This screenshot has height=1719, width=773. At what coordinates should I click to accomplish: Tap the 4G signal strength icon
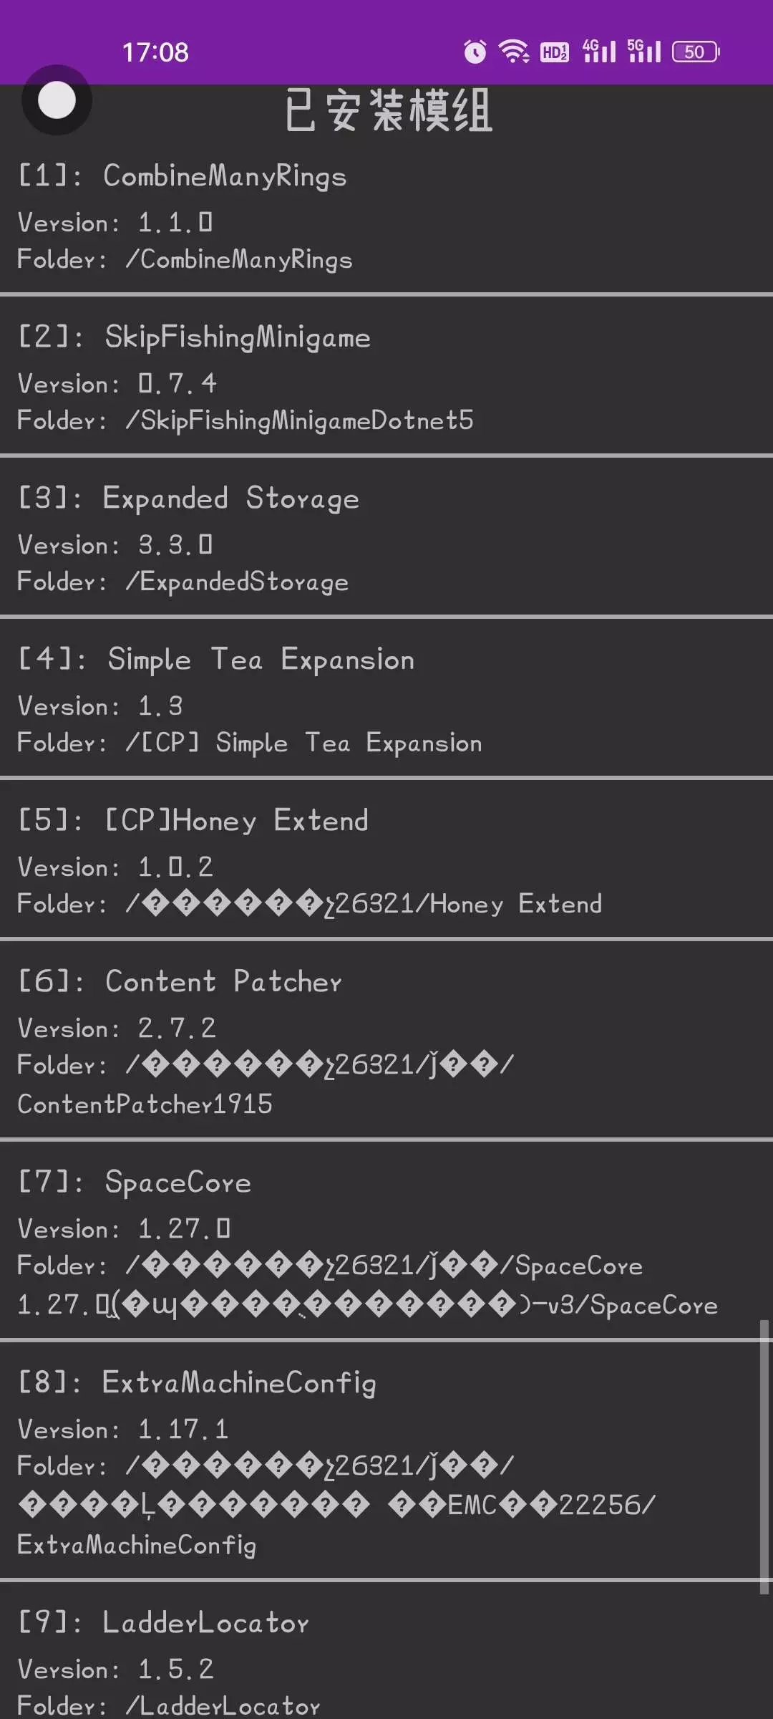[x=599, y=51]
